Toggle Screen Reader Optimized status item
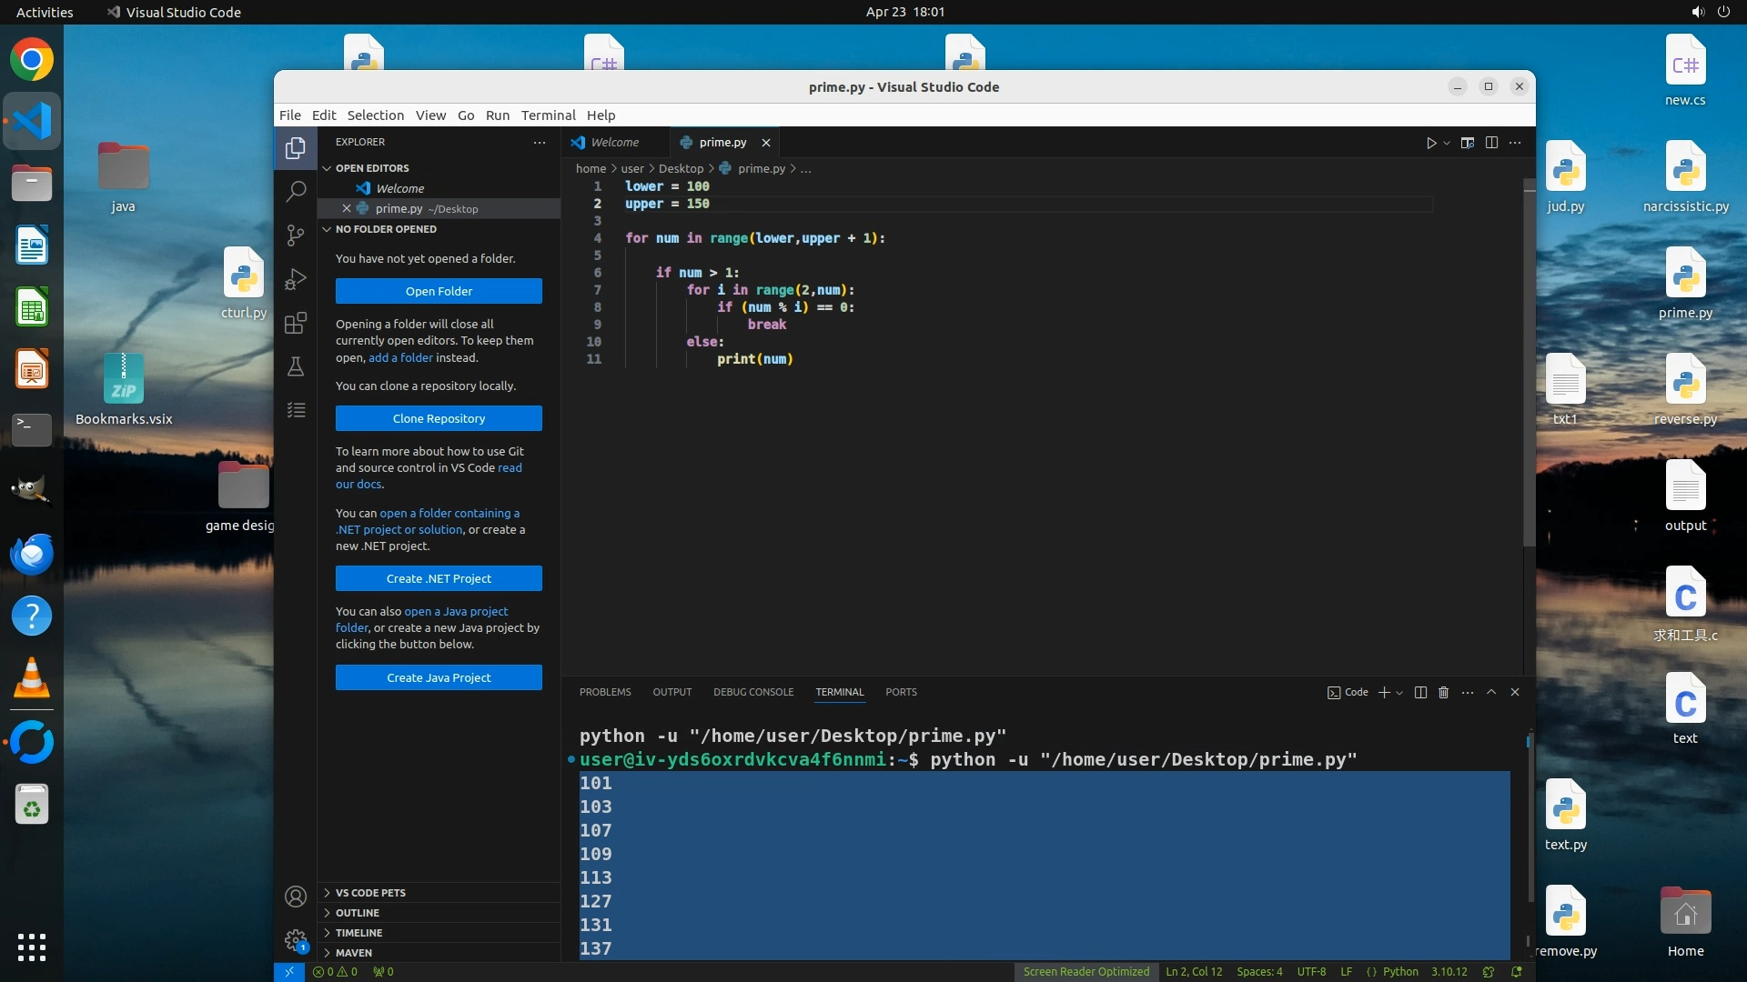The width and height of the screenshot is (1747, 982). (1086, 972)
